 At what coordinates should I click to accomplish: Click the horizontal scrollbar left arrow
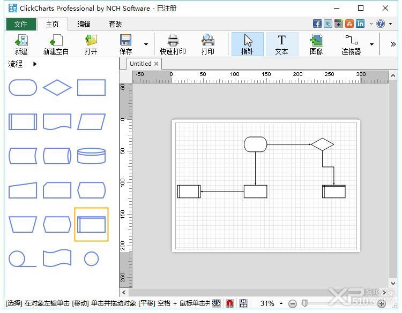(124, 292)
